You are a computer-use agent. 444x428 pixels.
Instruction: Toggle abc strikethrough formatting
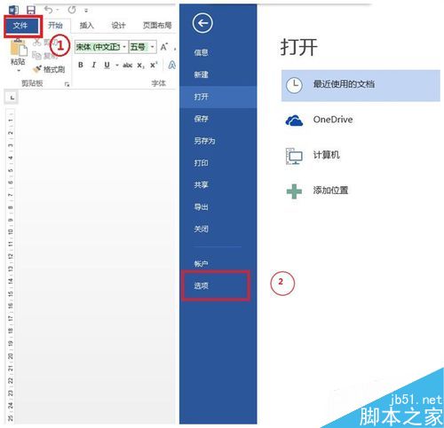click(127, 66)
